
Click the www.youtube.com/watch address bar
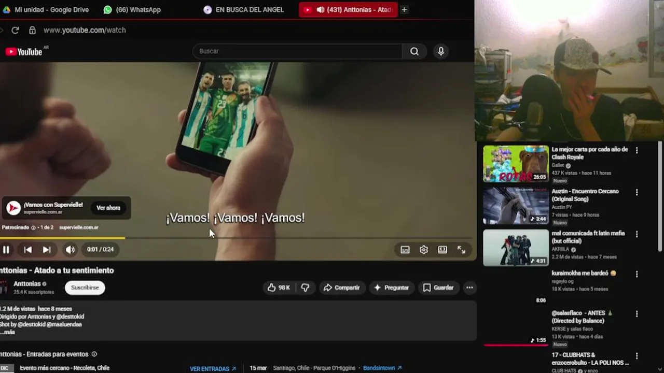(x=85, y=30)
